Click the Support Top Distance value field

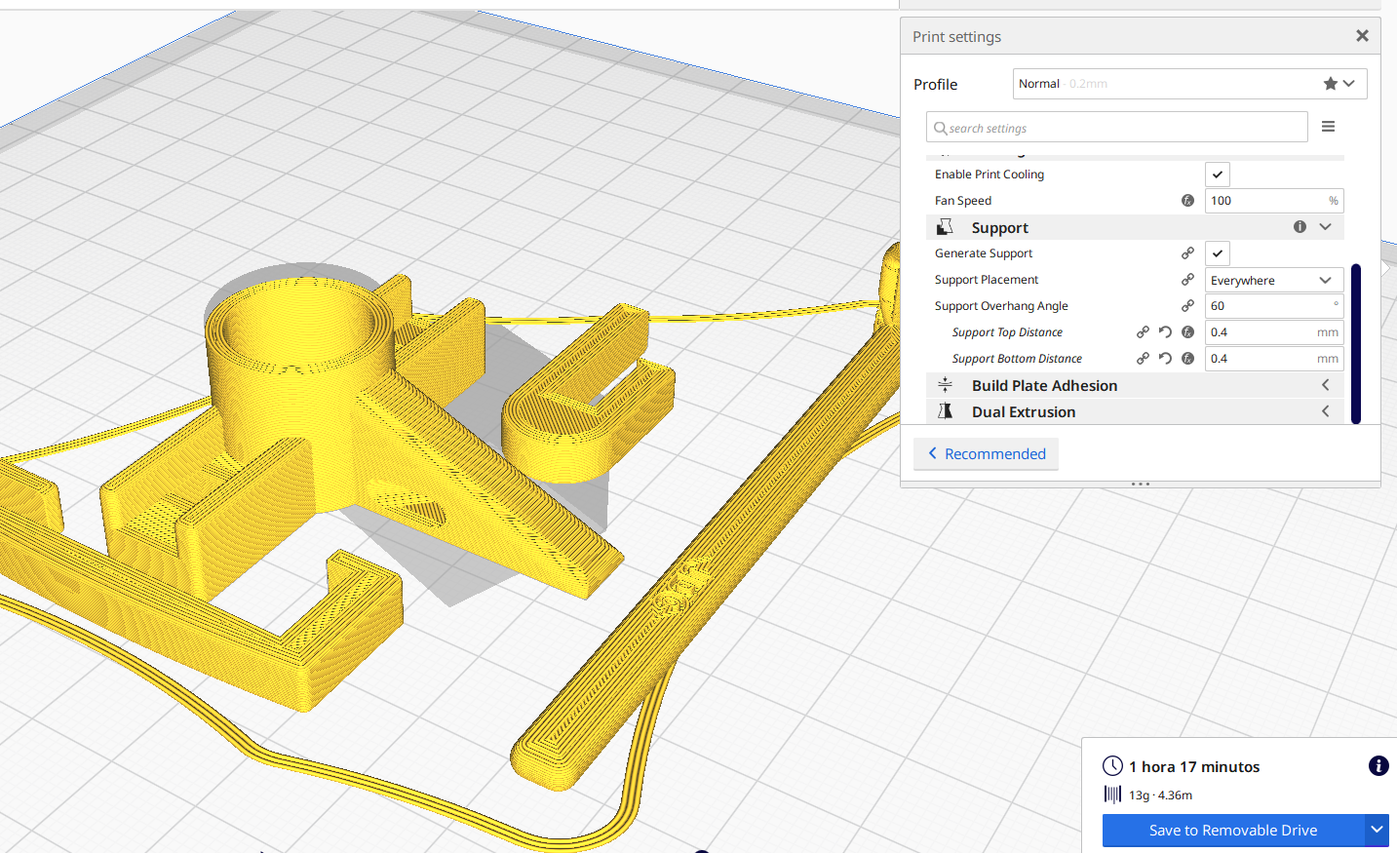pyautogui.click(x=1274, y=332)
